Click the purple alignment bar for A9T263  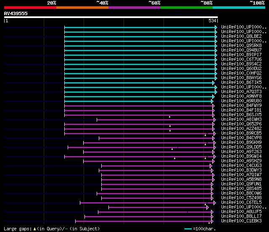click(x=148, y=152)
